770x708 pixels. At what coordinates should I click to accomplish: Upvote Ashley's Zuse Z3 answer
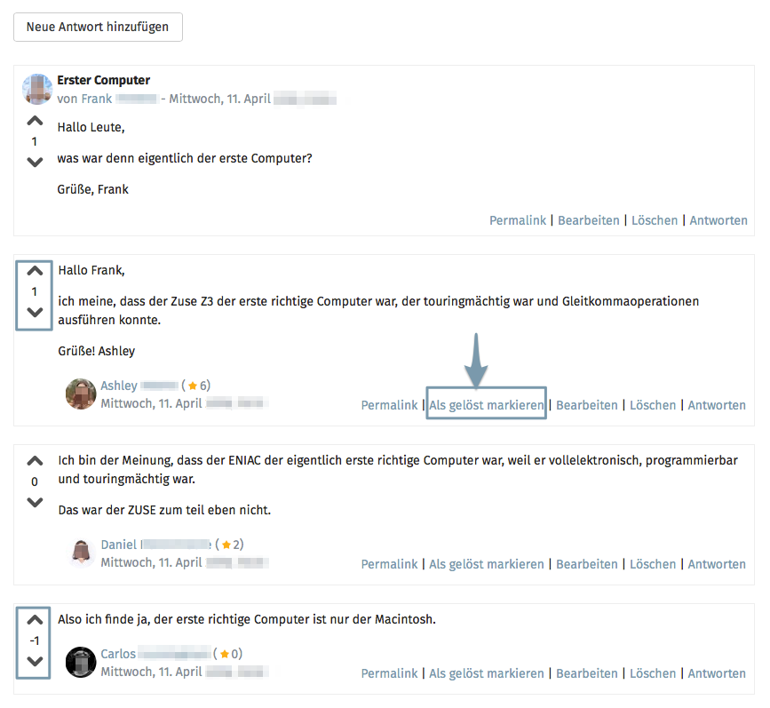pos(35,271)
